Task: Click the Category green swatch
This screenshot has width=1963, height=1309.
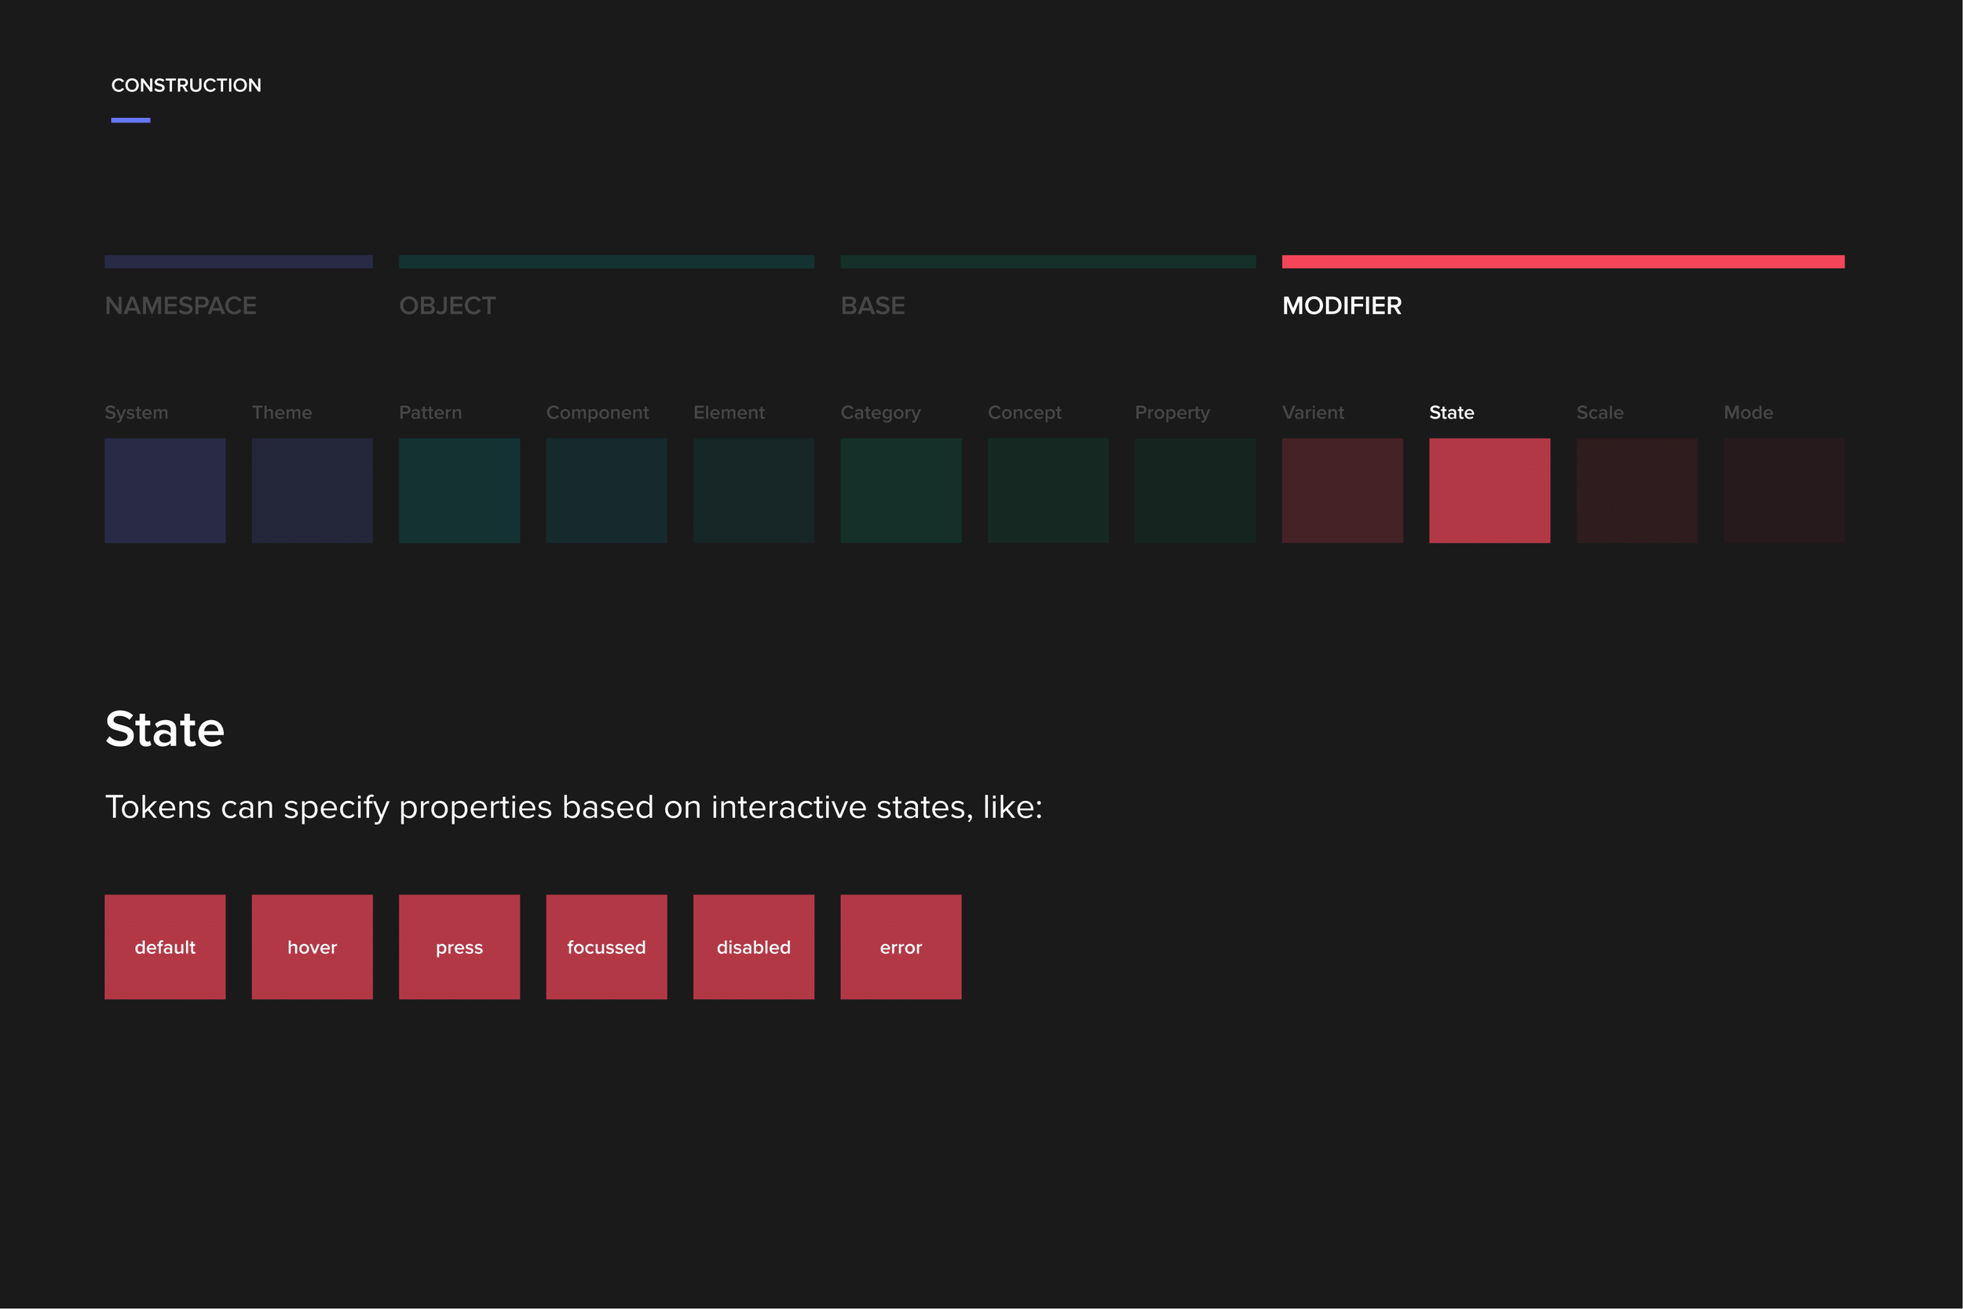Action: [x=901, y=490]
